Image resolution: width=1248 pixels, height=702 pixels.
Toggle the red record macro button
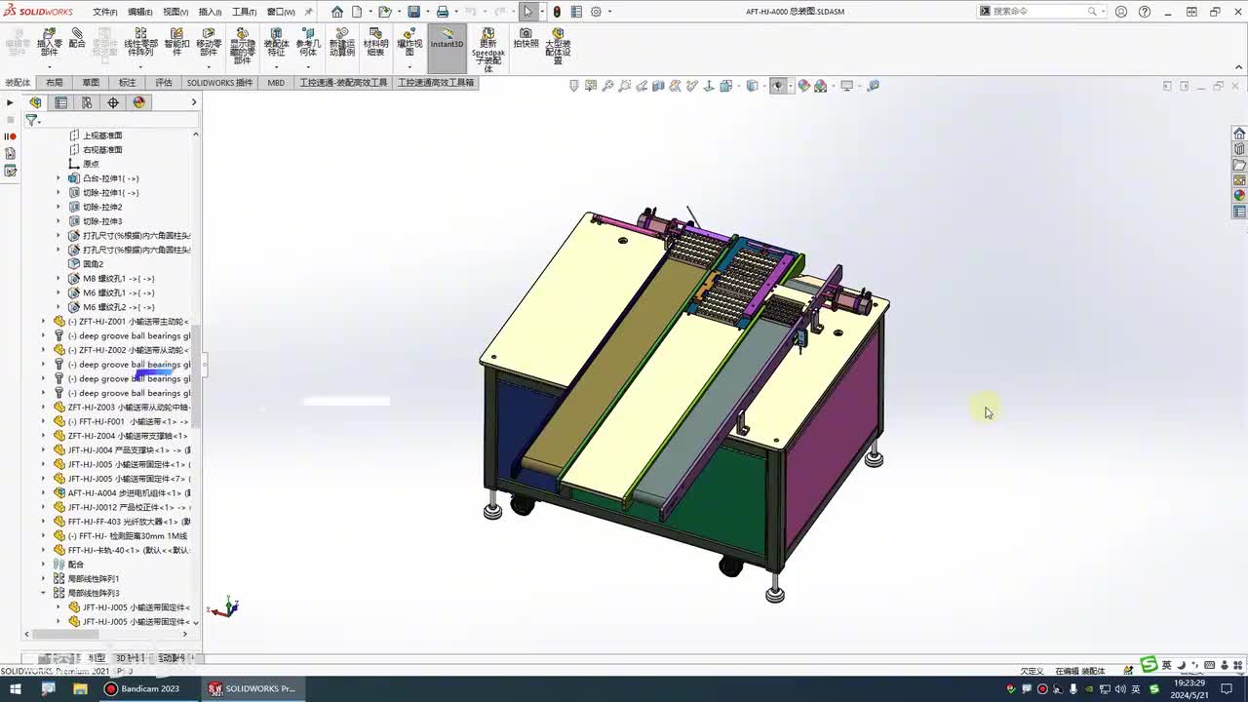(11, 136)
